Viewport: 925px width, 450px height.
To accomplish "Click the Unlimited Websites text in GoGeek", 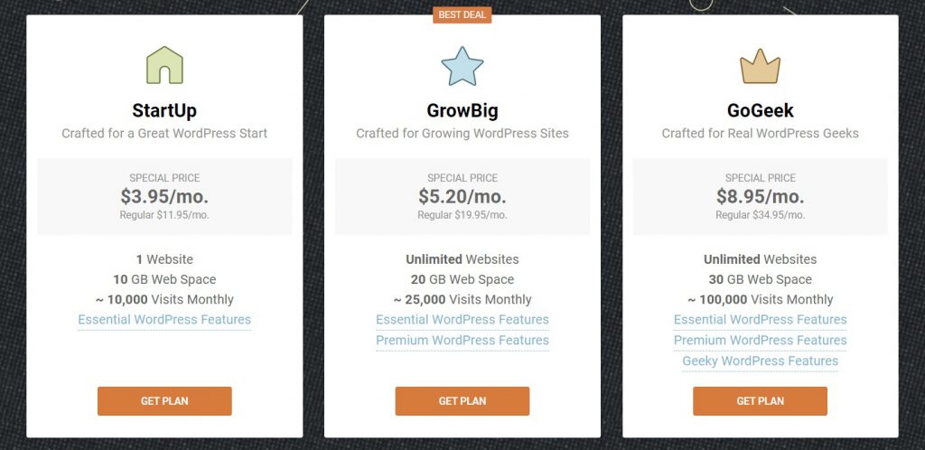I will pos(760,259).
